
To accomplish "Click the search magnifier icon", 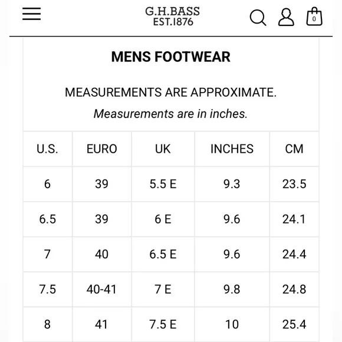I will click(x=258, y=18).
